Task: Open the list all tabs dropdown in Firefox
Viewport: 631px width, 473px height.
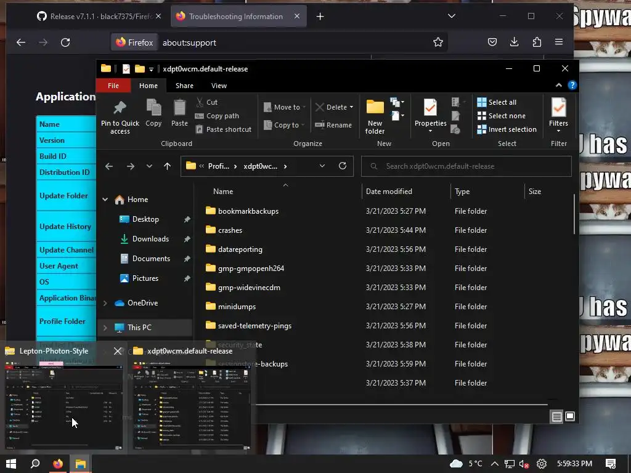Action: (452, 16)
